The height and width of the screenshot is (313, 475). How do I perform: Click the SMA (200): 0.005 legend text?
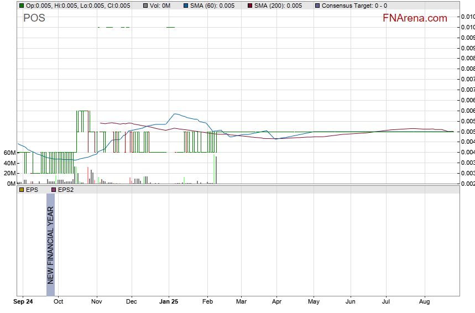click(278, 6)
